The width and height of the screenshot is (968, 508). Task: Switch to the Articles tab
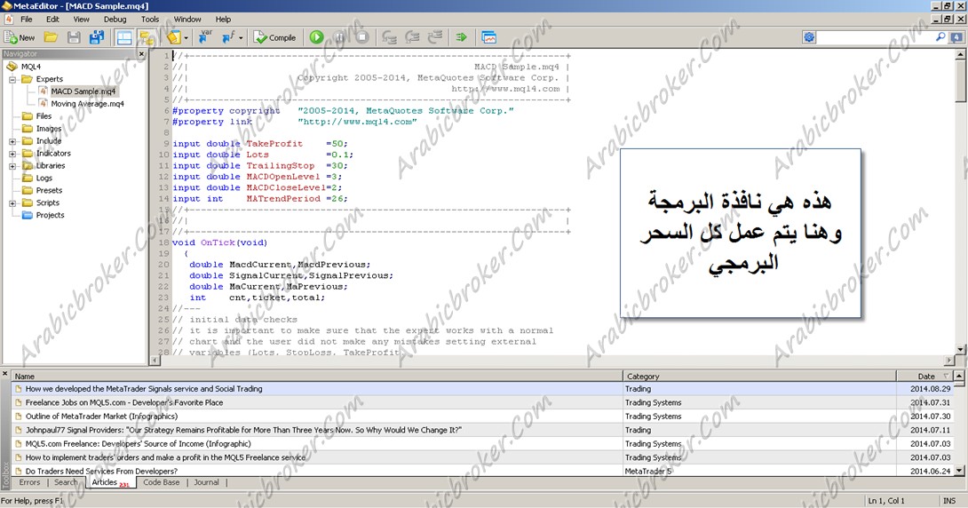[110, 482]
